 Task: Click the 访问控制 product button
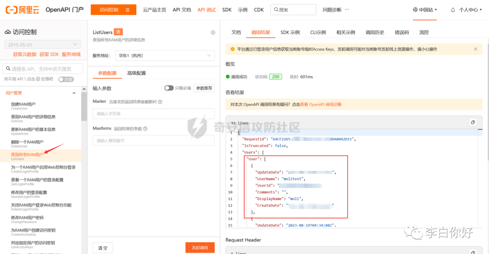(x=114, y=9)
